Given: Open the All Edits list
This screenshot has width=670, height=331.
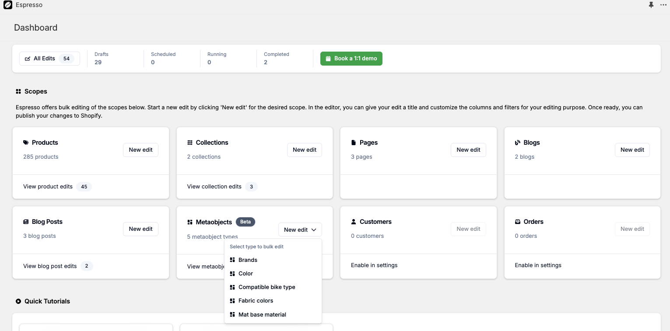Looking at the screenshot, I should pyautogui.click(x=49, y=59).
